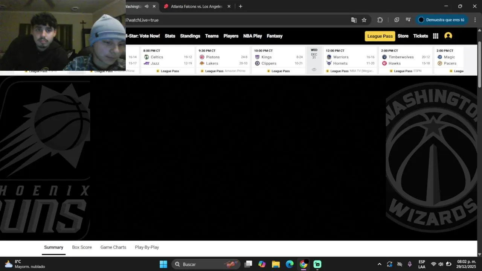
Task: Open the clock and date flyout
Action: pos(466,264)
